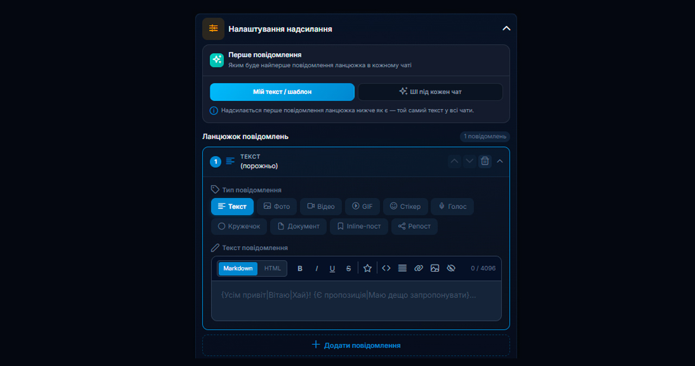
Task: Insert a link with the chain icon
Action: click(419, 268)
